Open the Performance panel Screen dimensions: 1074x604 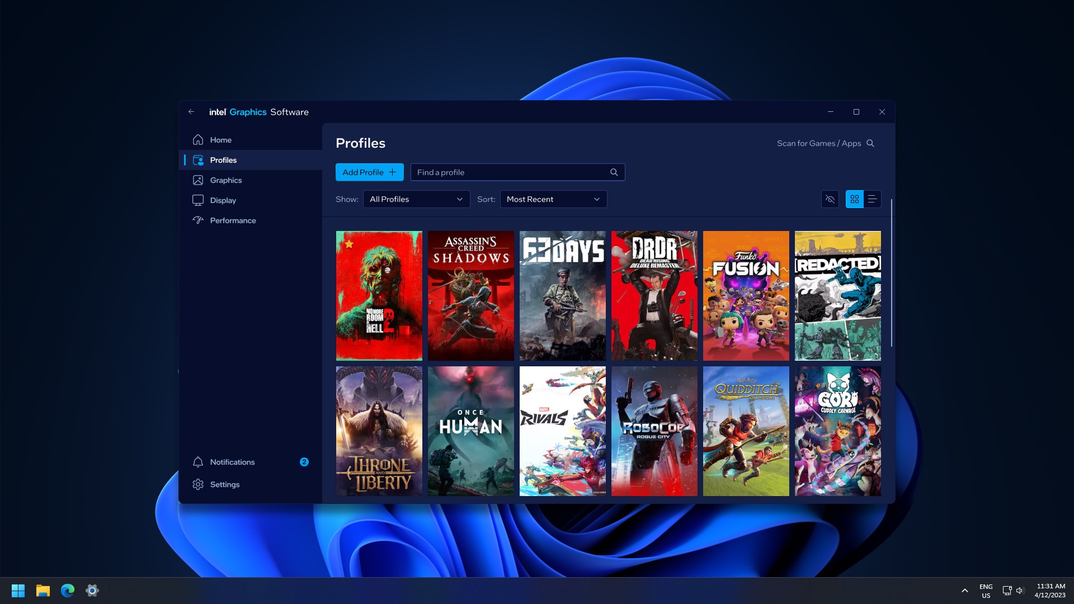coord(232,220)
